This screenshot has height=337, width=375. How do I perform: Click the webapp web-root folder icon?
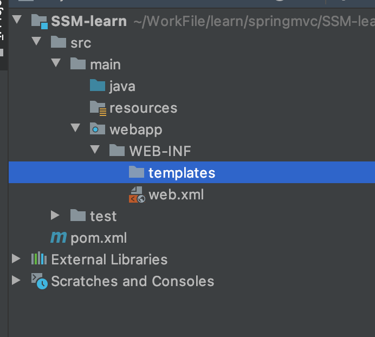98,129
